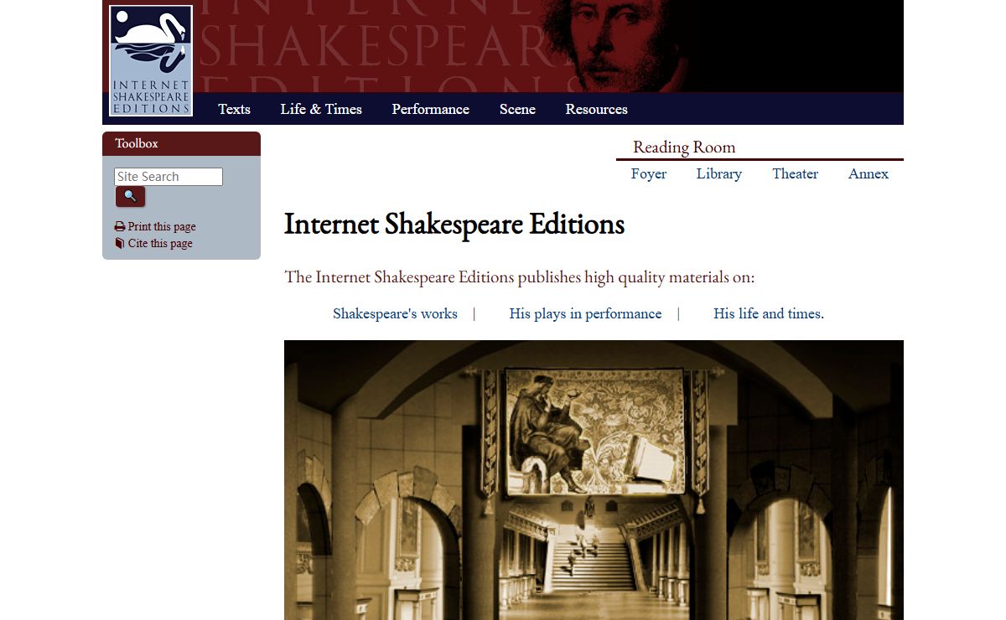The width and height of the screenshot is (1006, 620).
Task: Go to the Theater section
Action: [x=795, y=173]
